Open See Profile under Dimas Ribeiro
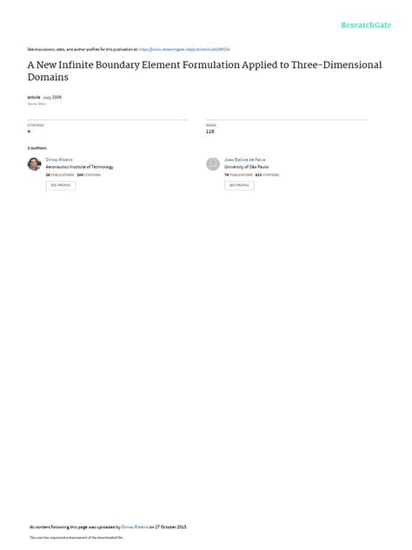 pyautogui.click(x=61, y=185)
